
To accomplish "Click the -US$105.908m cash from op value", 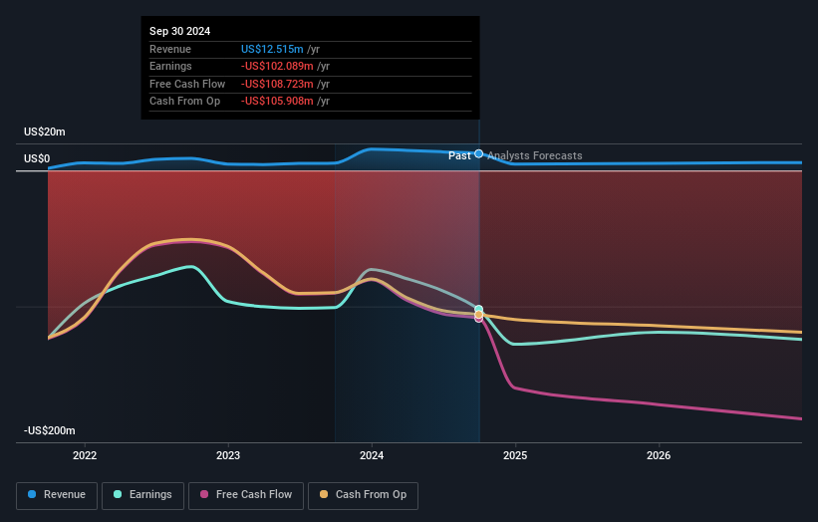I will (x=277, y=102).
